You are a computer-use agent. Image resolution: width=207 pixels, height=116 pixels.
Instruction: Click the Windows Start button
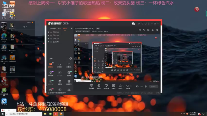coord(3,114)
